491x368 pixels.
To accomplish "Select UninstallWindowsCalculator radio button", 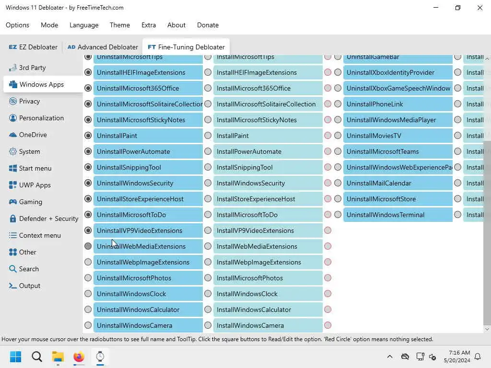I will click(x=88, y=310).
